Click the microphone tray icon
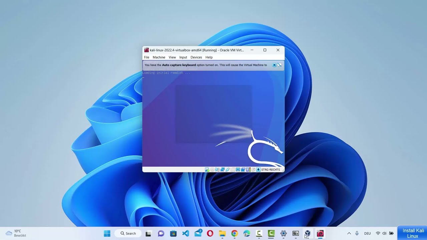 tap(357, 233)
